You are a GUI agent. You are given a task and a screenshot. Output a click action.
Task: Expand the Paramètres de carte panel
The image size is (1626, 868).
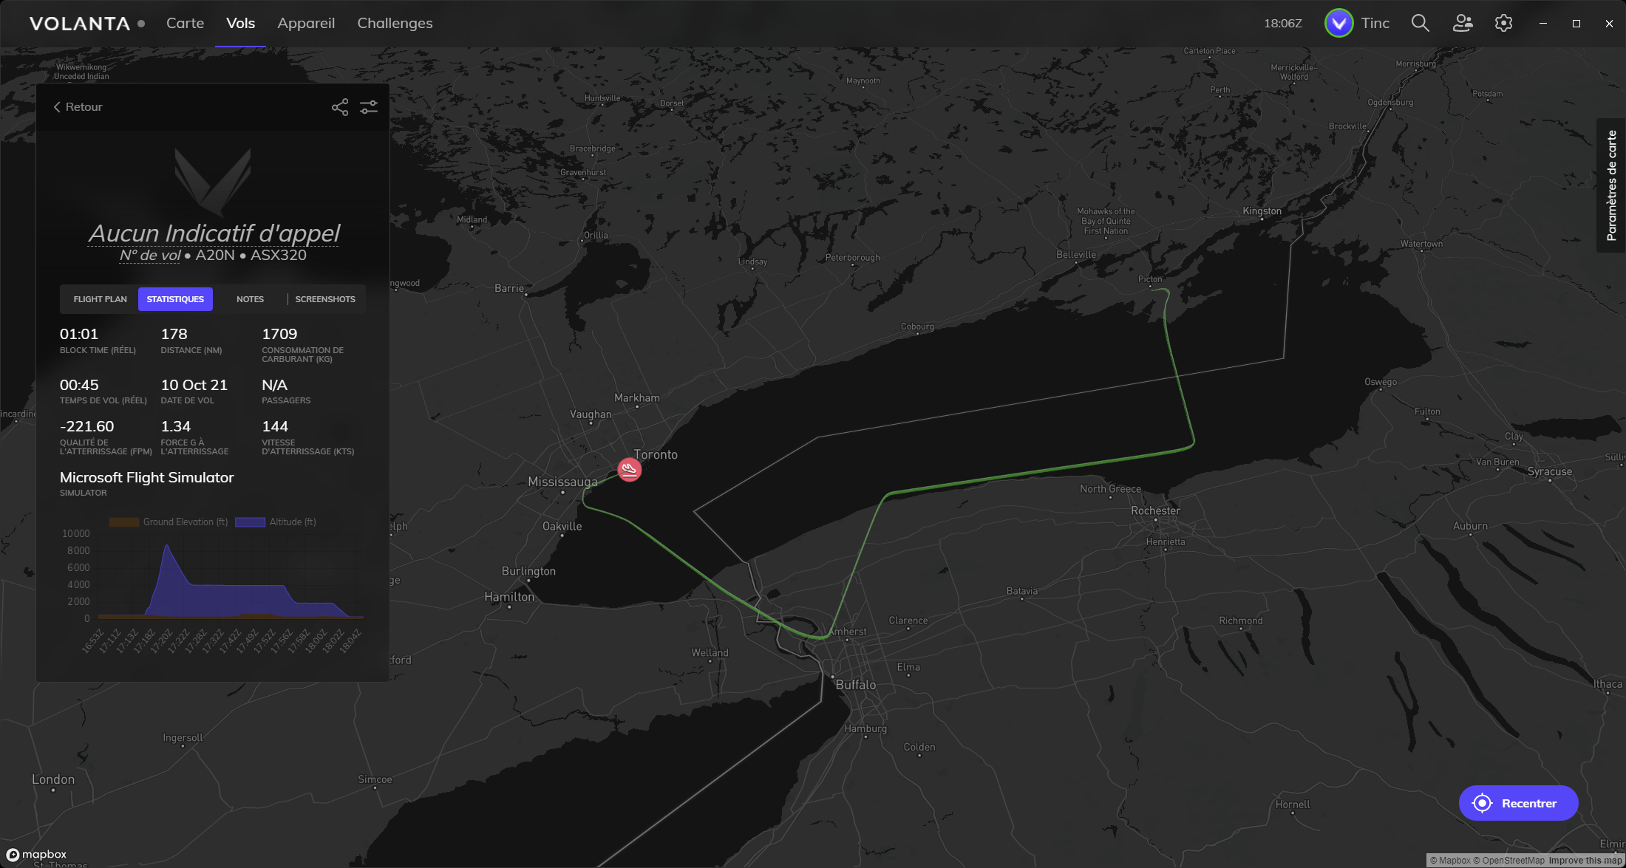pyautogui.click(x=1611, y=185)
